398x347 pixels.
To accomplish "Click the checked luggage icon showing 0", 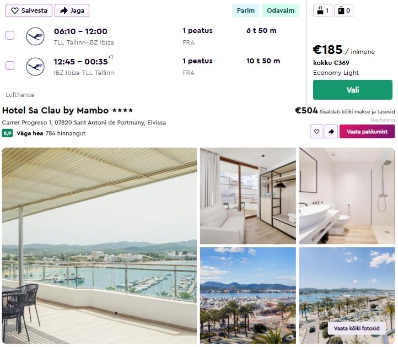I will point(343,10).
